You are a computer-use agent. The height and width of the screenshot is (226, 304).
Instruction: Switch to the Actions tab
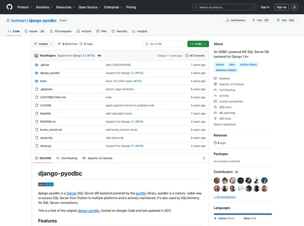pyautogui.click(x=84, y=31)
